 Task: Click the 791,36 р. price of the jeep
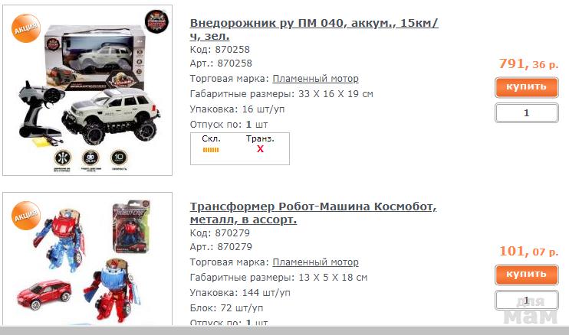tap(528, 64)
